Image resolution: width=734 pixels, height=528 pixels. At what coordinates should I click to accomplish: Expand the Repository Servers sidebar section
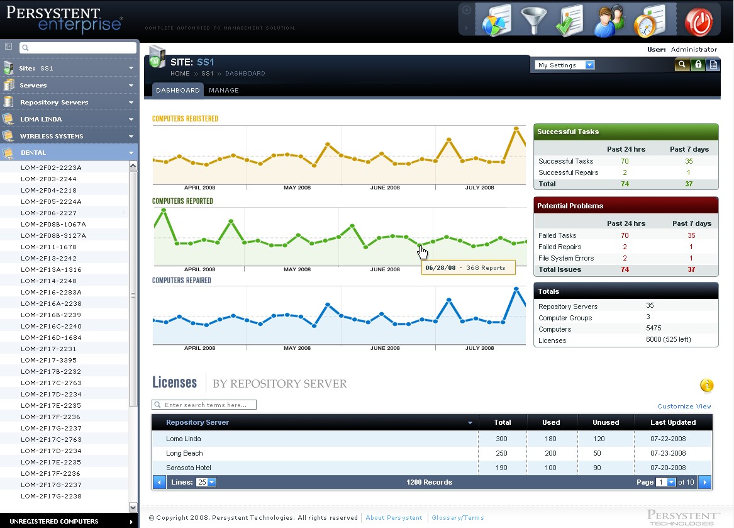point(69,102)
